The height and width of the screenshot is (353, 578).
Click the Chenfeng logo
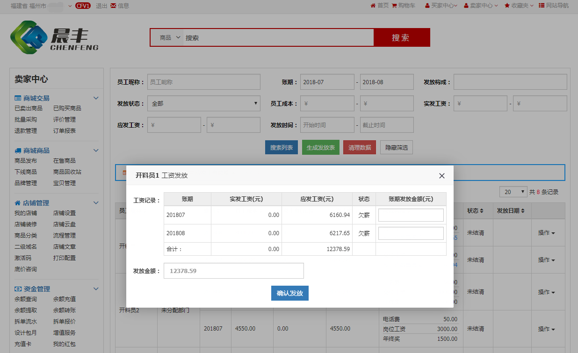click(54, 38)
